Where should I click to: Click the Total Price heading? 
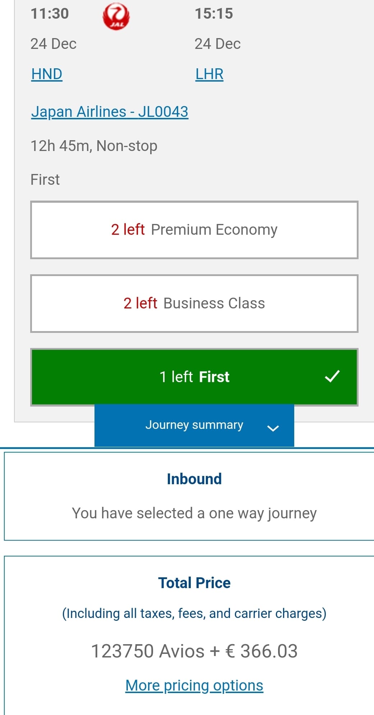[x=194, y=583]
